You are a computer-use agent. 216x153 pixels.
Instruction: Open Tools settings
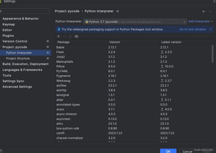[x=7, y=75]
